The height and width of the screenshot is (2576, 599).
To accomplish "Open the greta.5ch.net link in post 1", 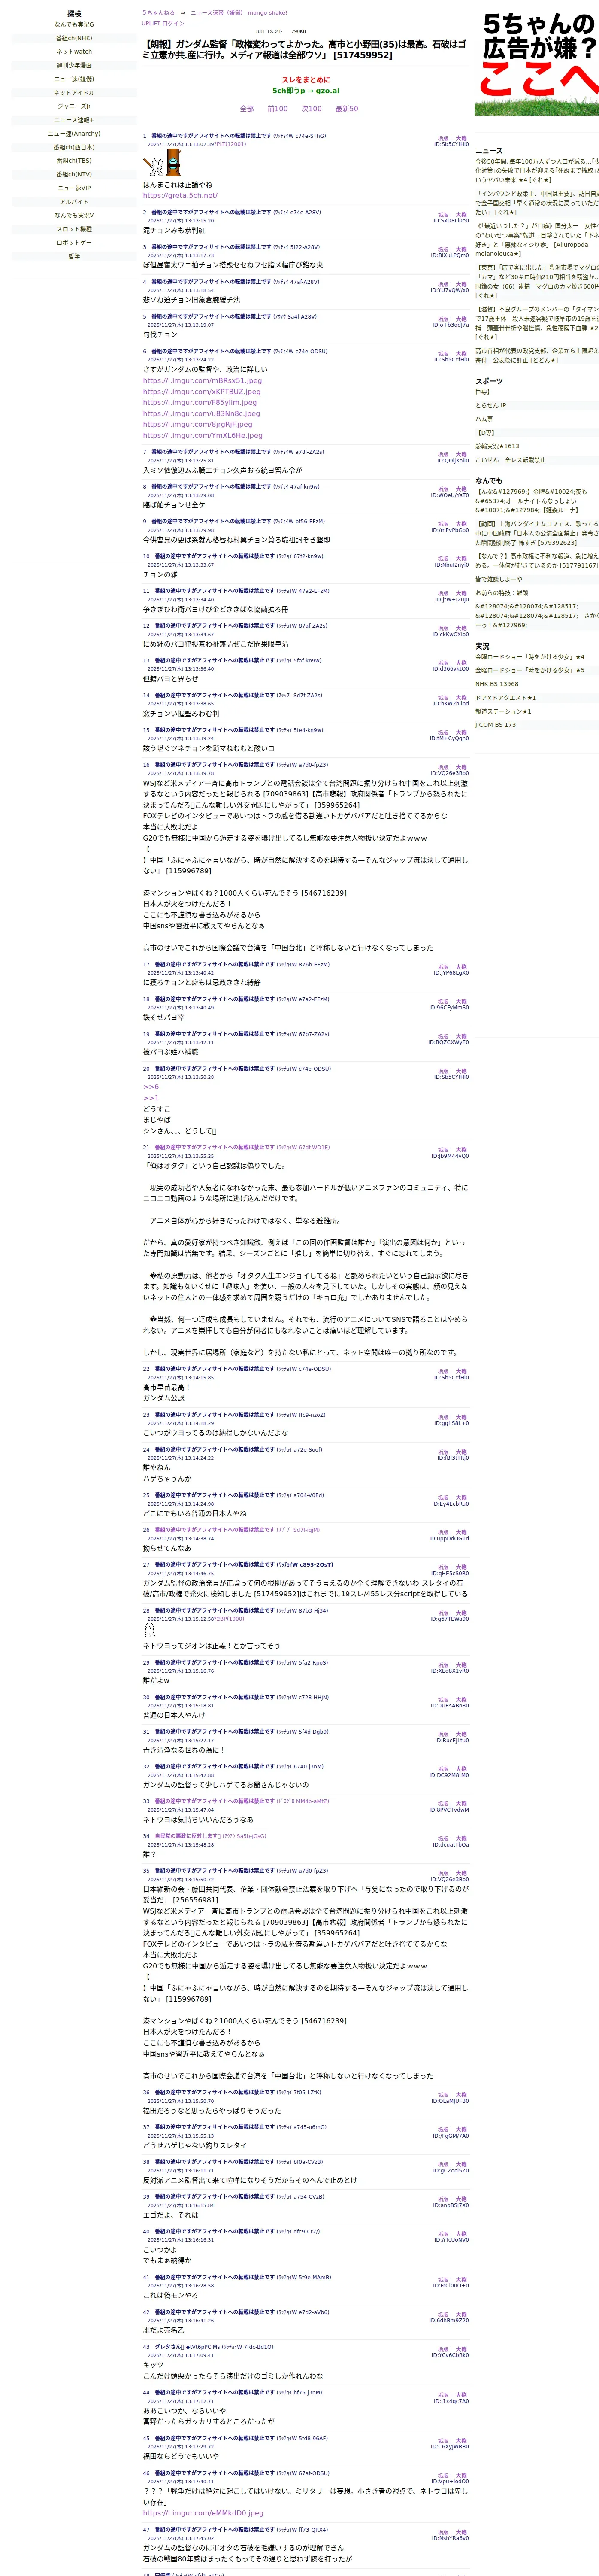I will 180,196.
